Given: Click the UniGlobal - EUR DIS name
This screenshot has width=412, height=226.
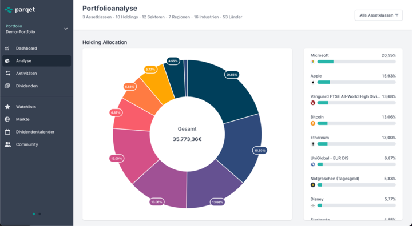Looking at the screenshot, I should click(330, 158).
